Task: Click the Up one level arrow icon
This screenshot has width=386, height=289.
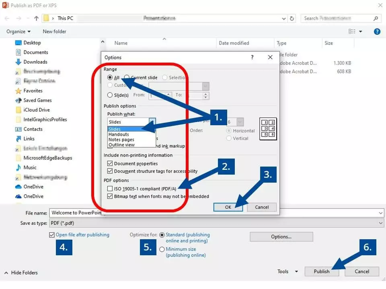Action: pyautogui.click(x=37, y=18)
